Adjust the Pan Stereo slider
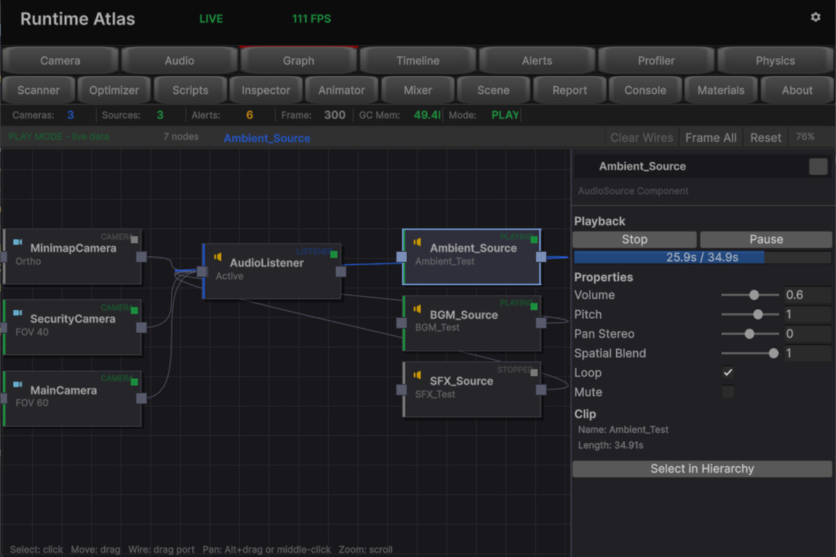Screen dimensions: 836x557 coord(750,334)
